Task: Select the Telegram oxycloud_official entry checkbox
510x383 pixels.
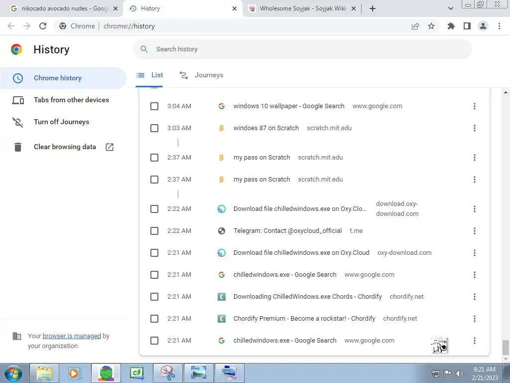Action: [154, 231]
